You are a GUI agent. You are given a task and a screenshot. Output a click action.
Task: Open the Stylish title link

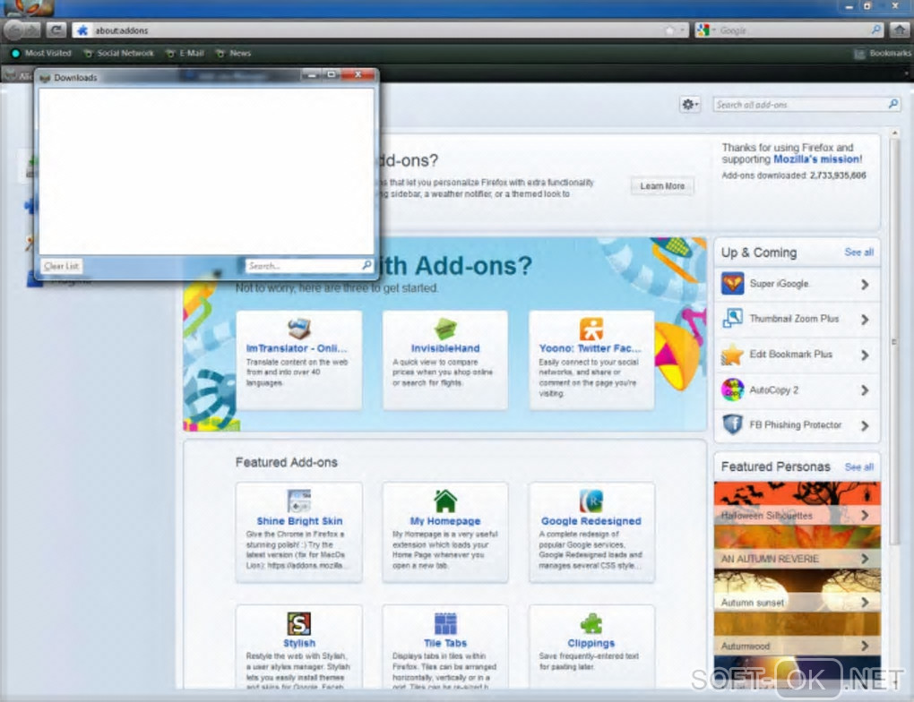pos(299,643)
